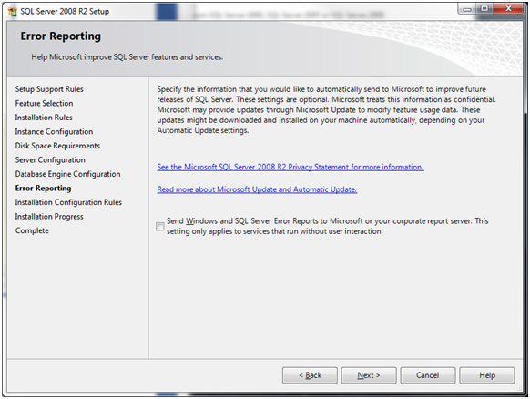530x399 pixels.
Task: Click the SQL Server setup title bar icon
Action: [x=13, y=11]
